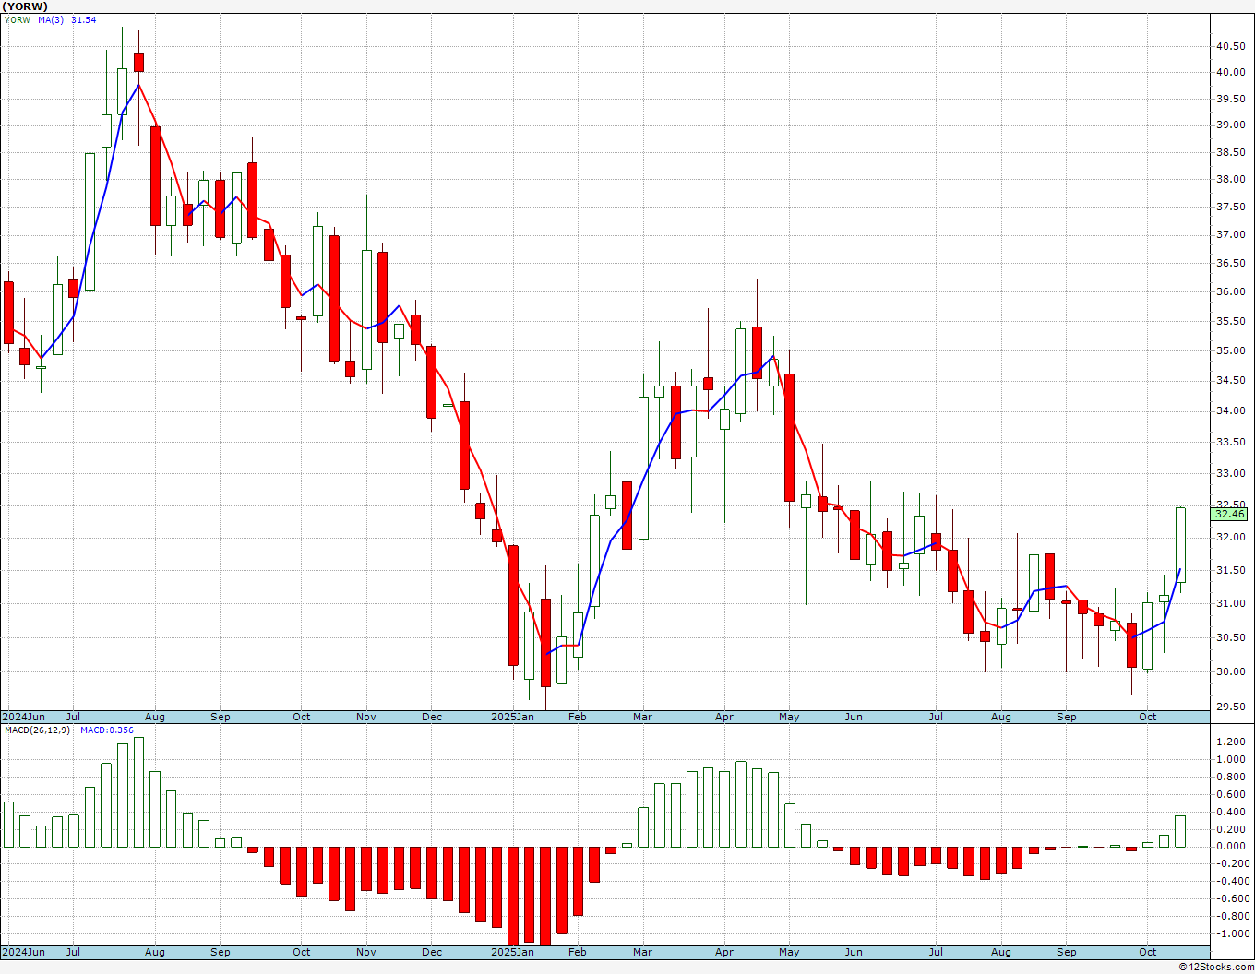Click the 31.50 price axis label

[1229, 571]
